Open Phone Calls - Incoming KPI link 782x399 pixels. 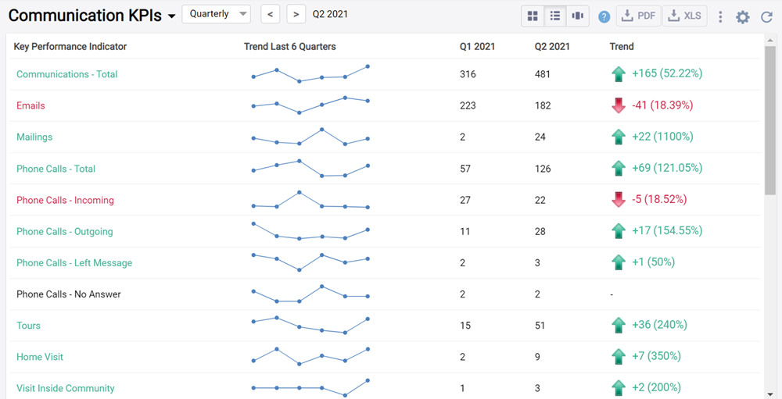pyautogui.click(x=65, y=200)
